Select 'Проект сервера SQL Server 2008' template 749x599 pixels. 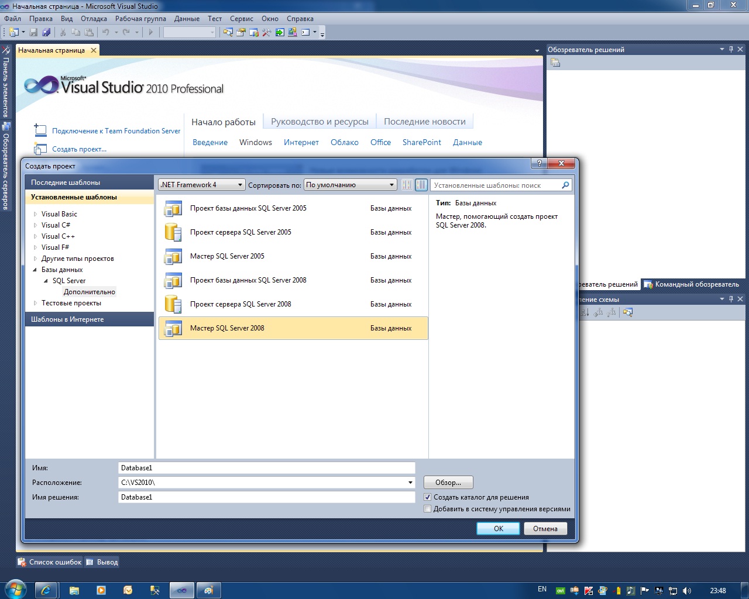tap(293, 304)
